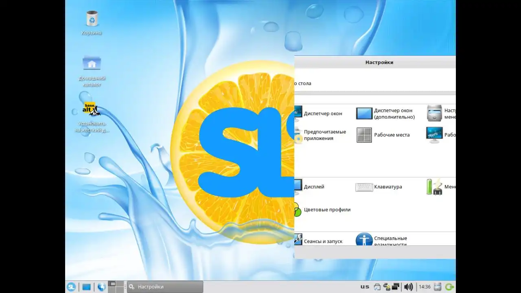Viewport: 521px width, 293px height.
Task: Open the drive settings item beside Диспетчер окон (дополнительно)
Action: pyautogui.click(x=441, y=114)
